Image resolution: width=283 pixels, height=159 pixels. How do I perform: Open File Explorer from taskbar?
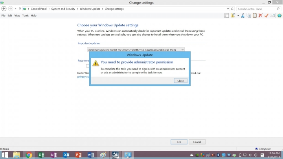[x=17, y=155]
